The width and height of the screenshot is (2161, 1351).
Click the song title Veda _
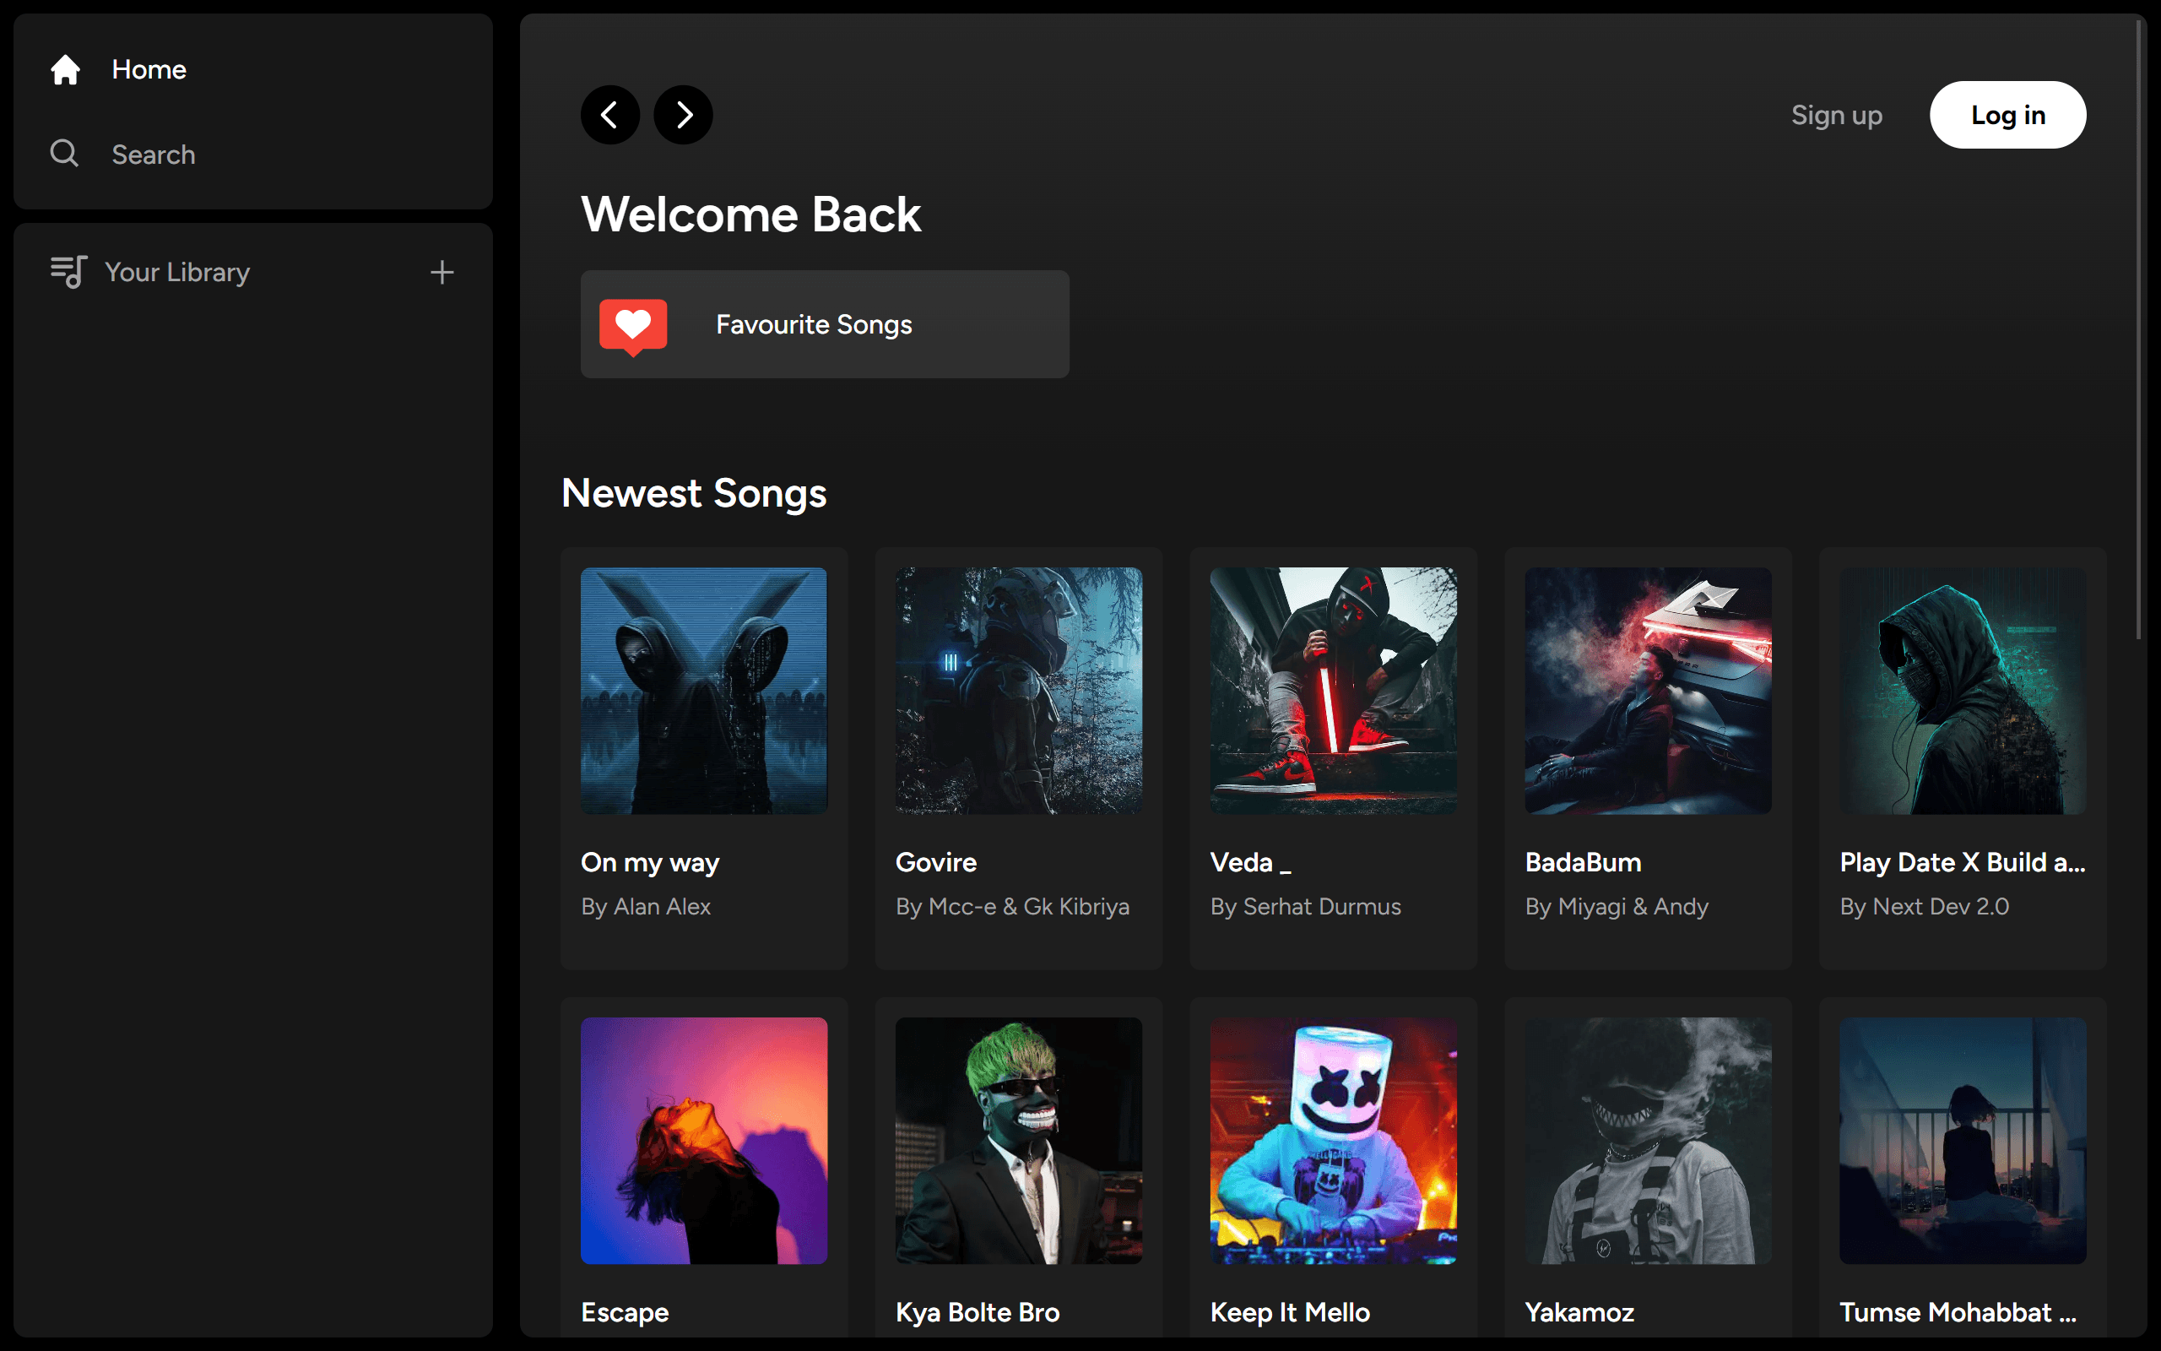tap(1250, 862)
